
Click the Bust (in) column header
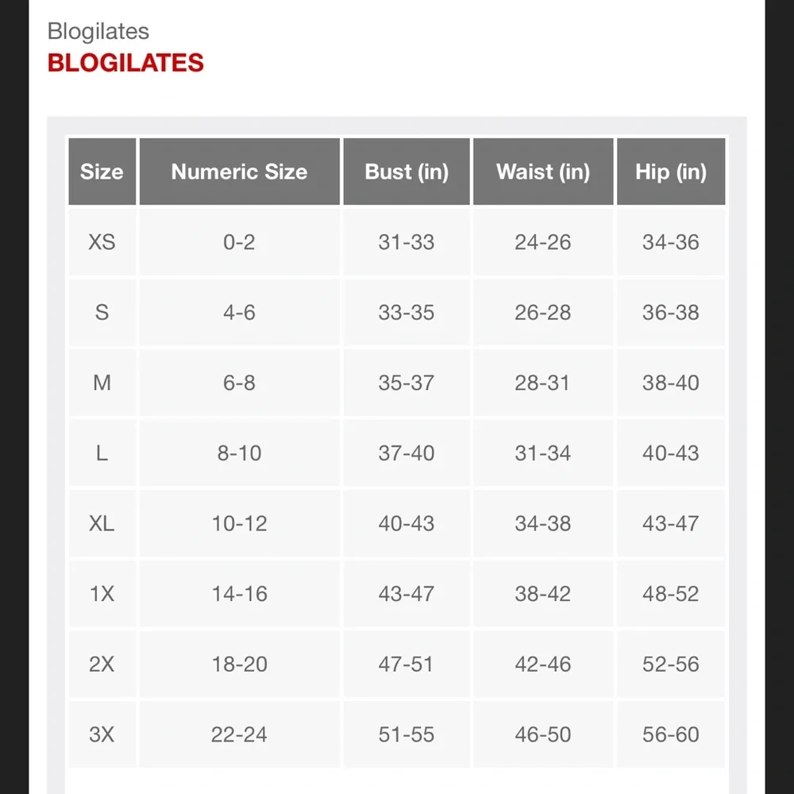[407, 172]
